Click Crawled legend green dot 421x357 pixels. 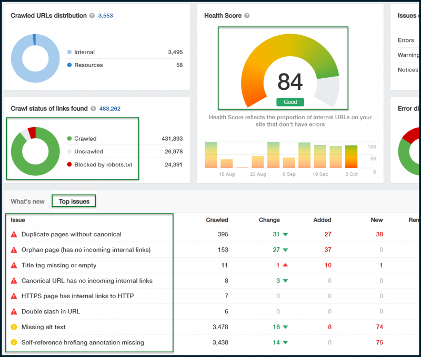pyautogui.click(x=69, y=139)
